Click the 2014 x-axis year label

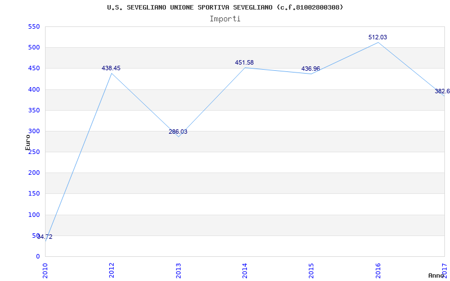[245, 271]
